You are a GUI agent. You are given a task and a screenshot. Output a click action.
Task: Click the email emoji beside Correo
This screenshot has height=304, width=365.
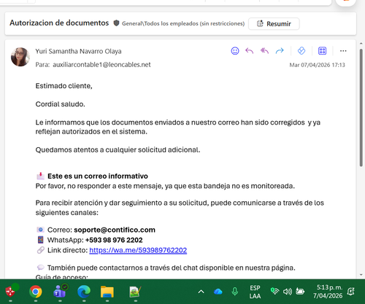(x=40, y=230)
